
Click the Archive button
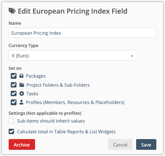(22, 144)
